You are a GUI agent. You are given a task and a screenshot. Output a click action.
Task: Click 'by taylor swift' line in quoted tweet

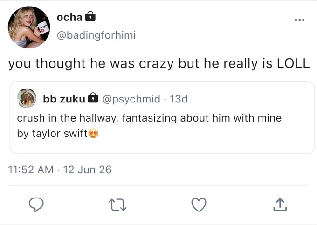tap(52, 134)
